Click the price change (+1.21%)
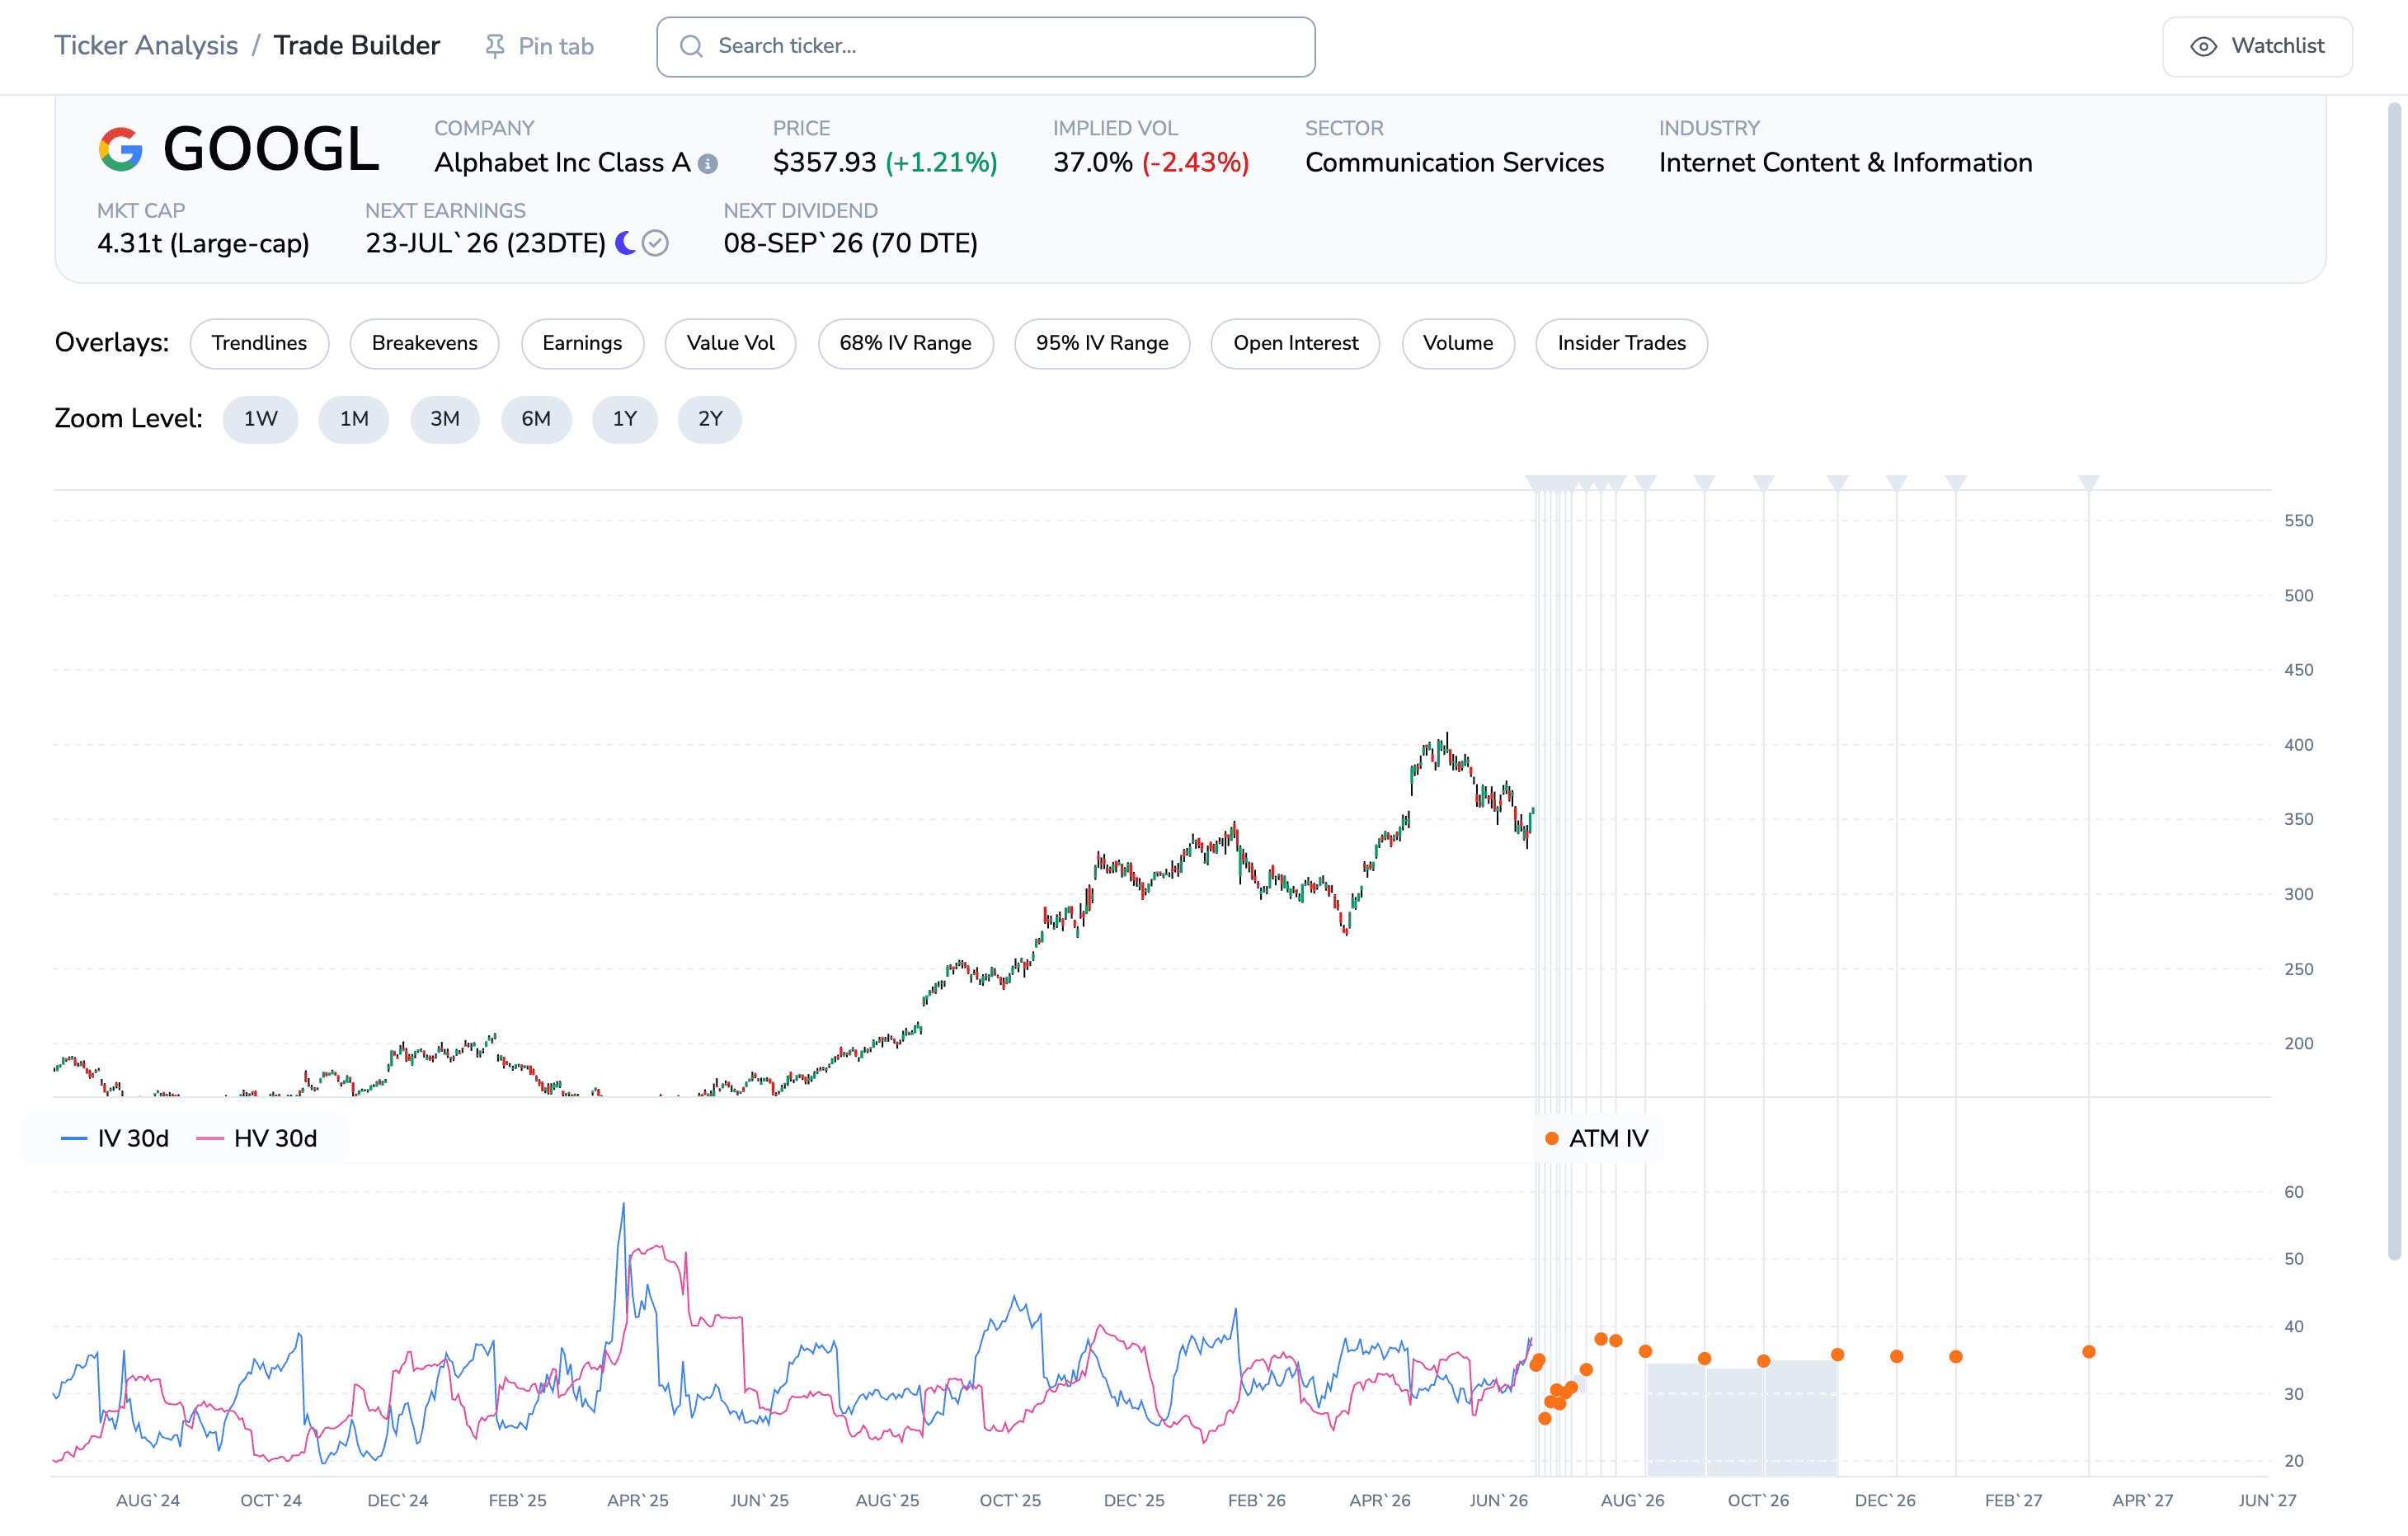Viewport: 2408px width, 1536px height. [x=941, y=163]
